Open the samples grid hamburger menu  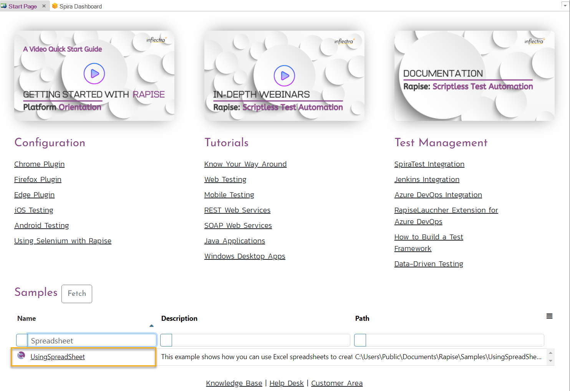[549, 316]
